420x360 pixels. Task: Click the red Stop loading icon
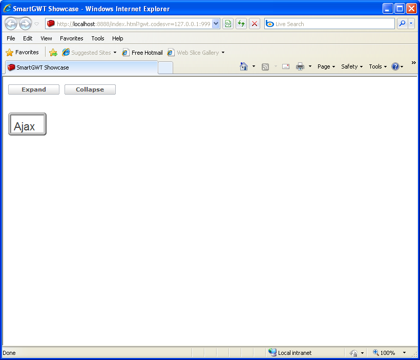255,24
